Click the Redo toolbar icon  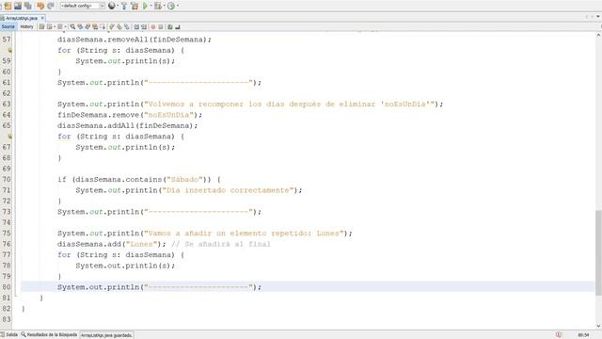(50, 6)
